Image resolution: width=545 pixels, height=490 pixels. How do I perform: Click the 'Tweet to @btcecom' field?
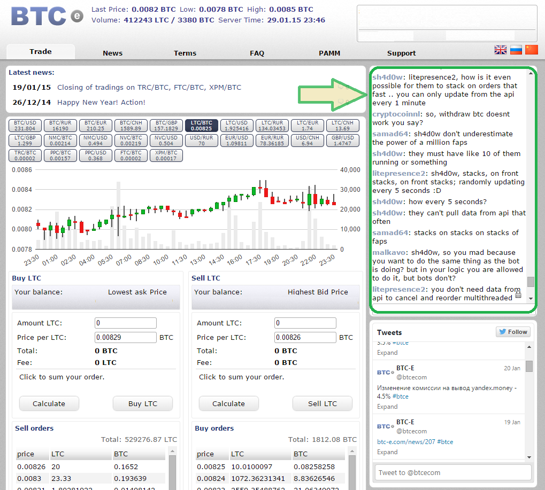click(x=453, y=473)
